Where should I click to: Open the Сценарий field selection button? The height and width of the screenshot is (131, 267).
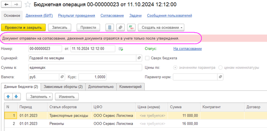pyautogui.click(x=139, y=58)
